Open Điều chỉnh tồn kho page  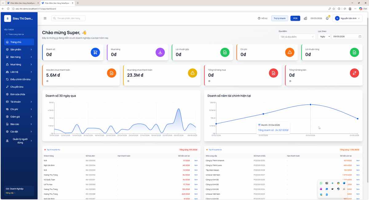tap(19, 79)
